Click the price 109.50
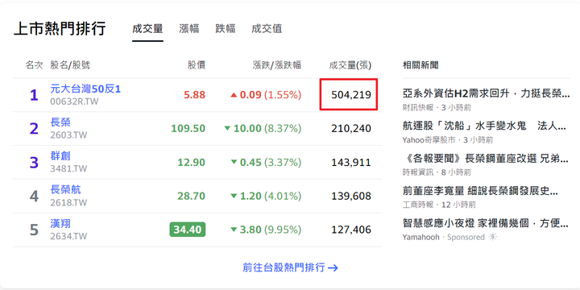580x290 pixels. tap(188, 129)
